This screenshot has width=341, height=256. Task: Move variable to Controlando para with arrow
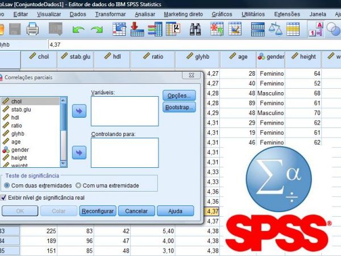(80, 152)
